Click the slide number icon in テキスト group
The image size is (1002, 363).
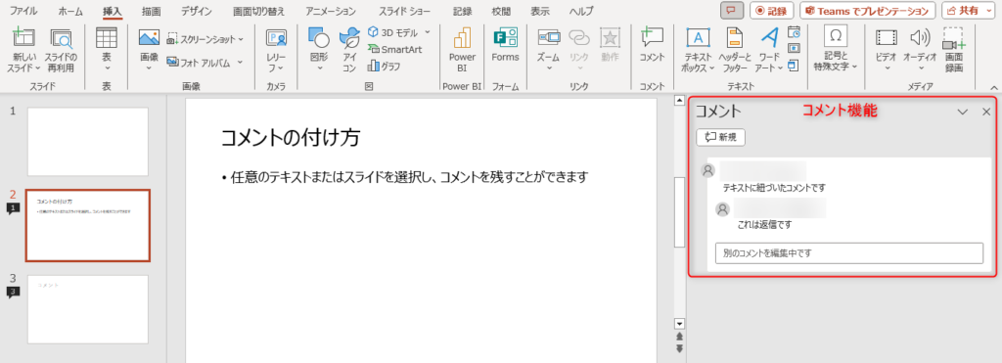[794, 49]
